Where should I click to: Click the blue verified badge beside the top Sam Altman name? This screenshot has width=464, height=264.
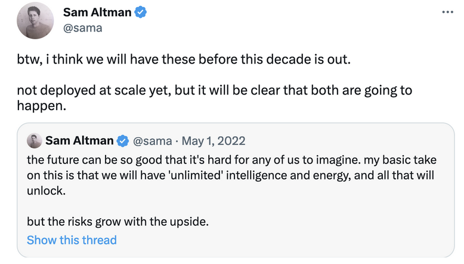[140, 12]
